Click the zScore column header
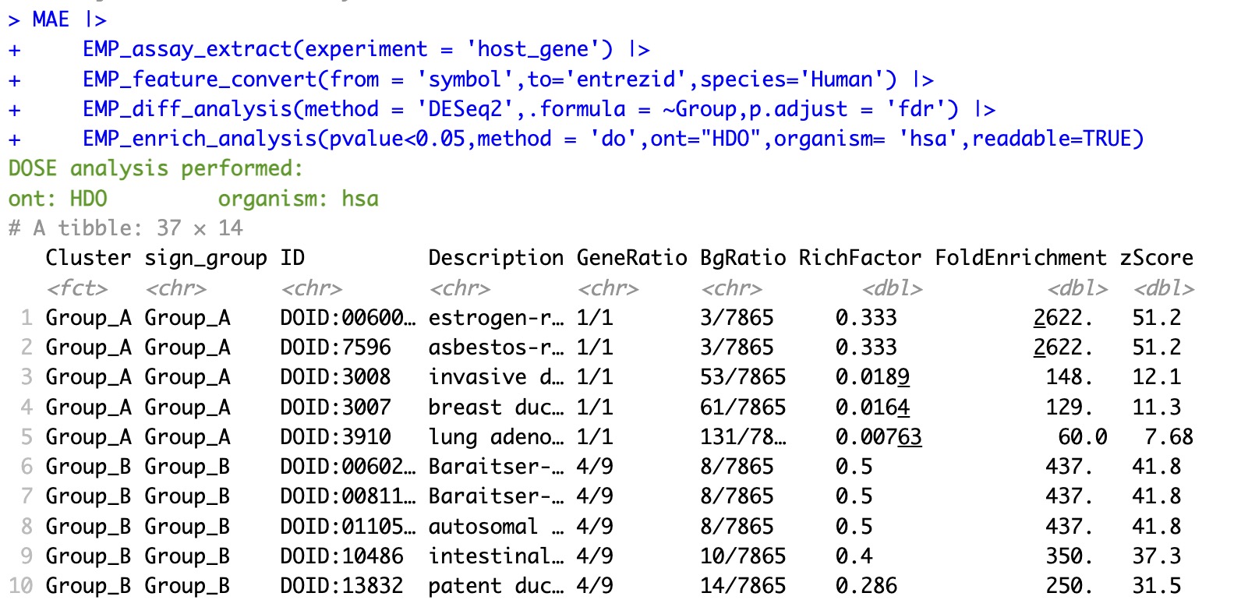 tap(1156, 258)
